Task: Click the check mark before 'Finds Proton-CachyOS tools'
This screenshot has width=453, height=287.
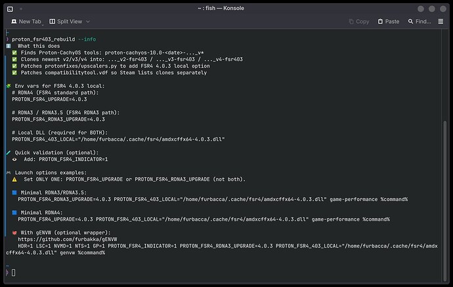Action: click(x=14, y=53)
